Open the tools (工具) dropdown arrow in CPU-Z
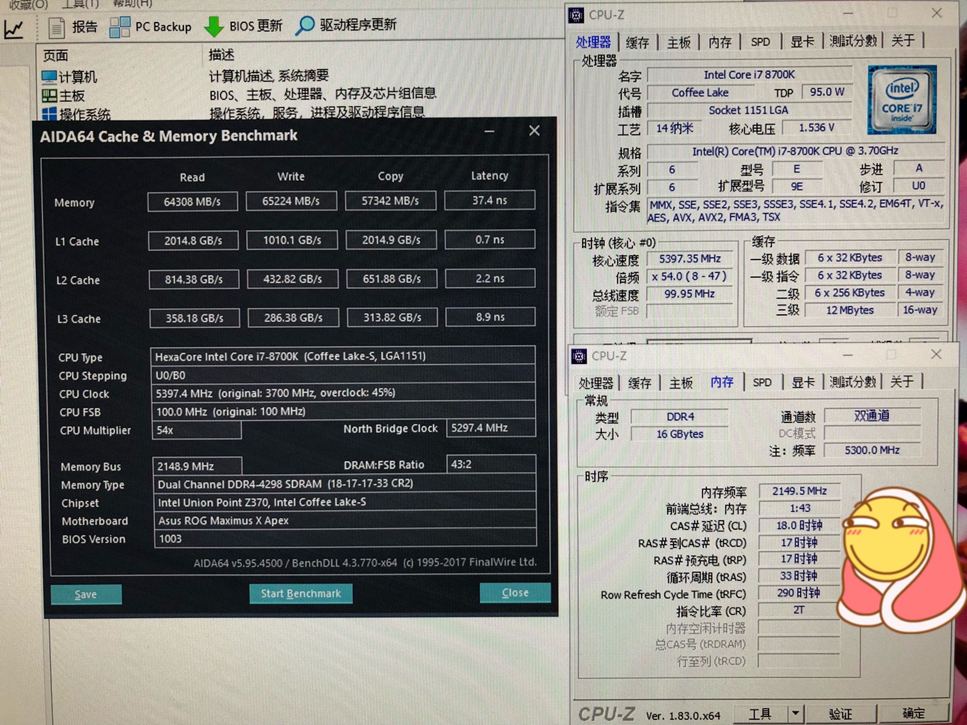Screen dimensions: 967x725 (x=795, y=712)
